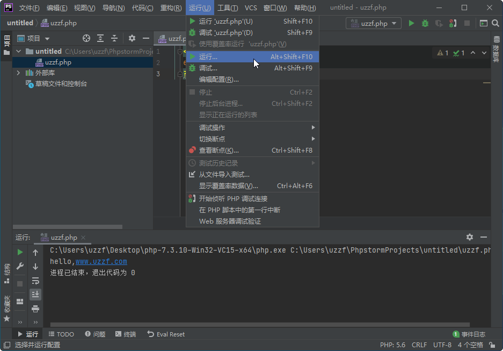The image size is (503, 351).
Task: Choose 调试 'uzzf.php' menu entry
Action: pos(252,32)
